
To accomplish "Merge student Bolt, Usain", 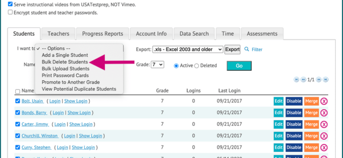I will coord(311,101).
